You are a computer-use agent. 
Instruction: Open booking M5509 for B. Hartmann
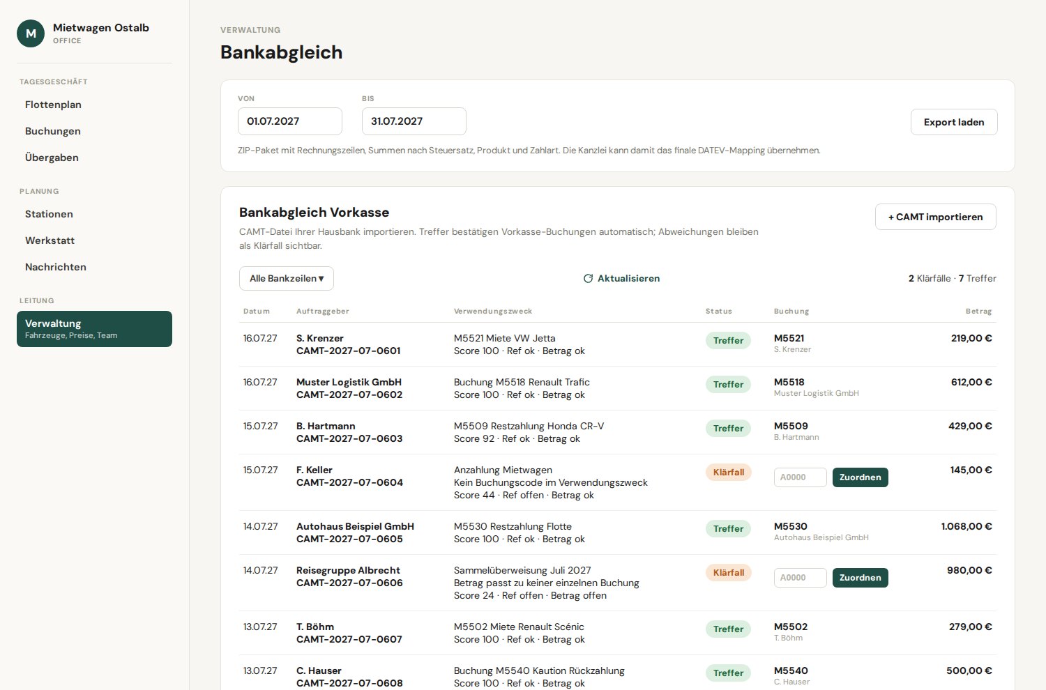click(791, 426)
